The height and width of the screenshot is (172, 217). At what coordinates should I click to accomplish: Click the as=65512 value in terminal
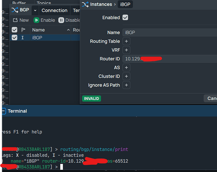[118, 161]
